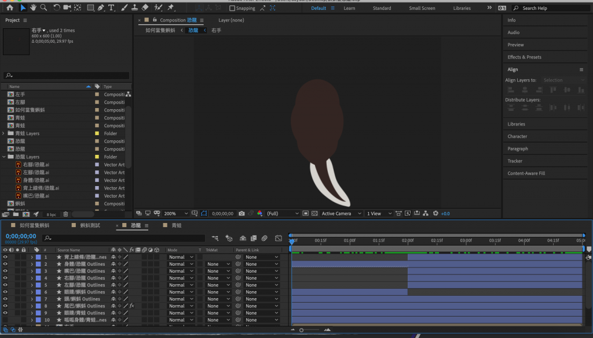Switch to the Small Screen workspace

click(x=422, y=9)
